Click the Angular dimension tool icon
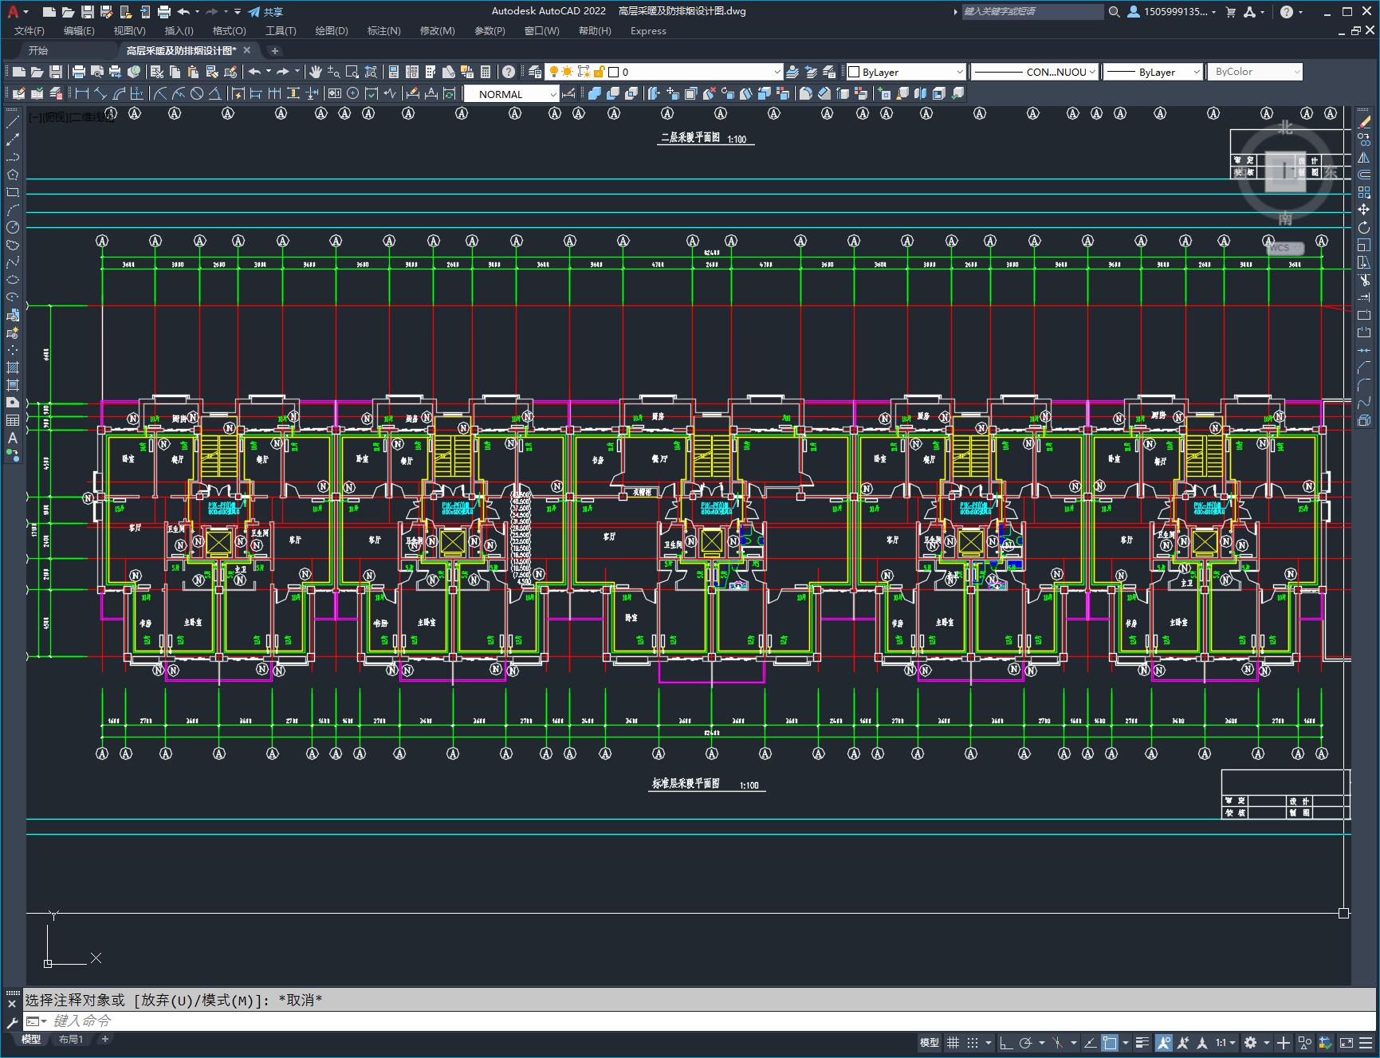 coord(215,93)
